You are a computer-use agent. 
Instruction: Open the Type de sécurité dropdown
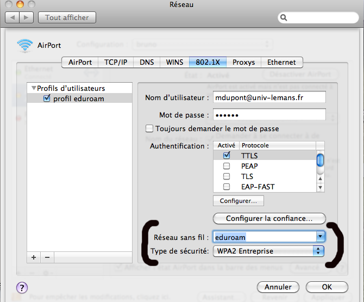coord(319,251)
